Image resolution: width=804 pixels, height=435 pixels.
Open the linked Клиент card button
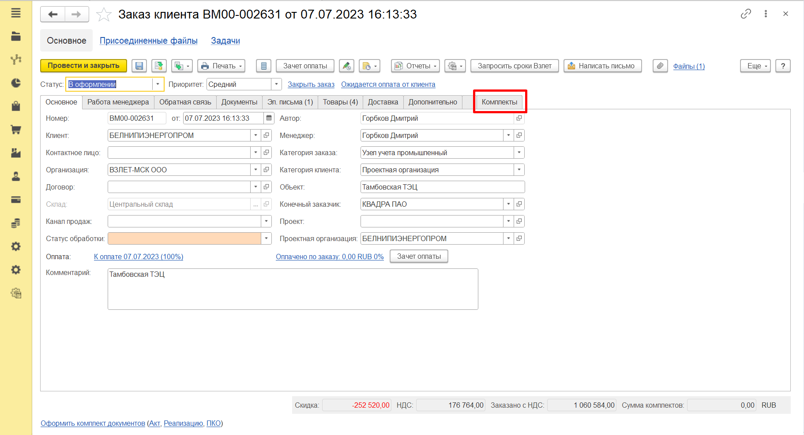coord(266,135)
